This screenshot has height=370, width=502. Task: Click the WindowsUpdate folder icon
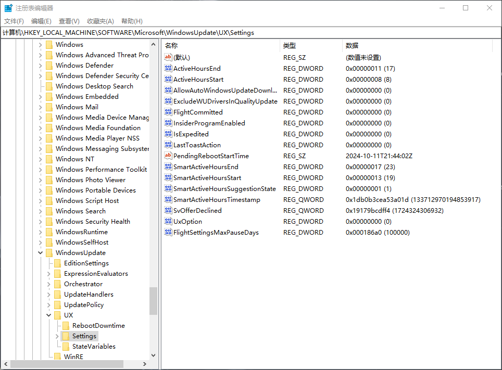(49, 253)
